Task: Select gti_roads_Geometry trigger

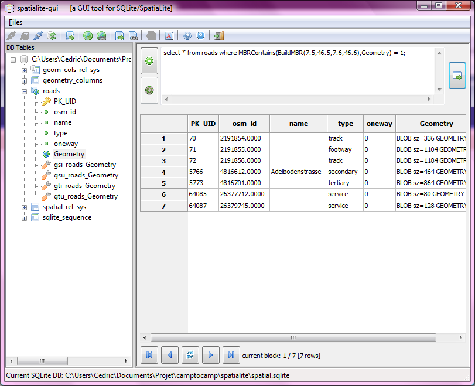Action: click(84, 186)
